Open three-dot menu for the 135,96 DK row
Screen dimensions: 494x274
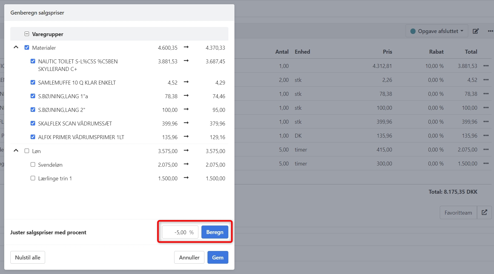[486, 136]
